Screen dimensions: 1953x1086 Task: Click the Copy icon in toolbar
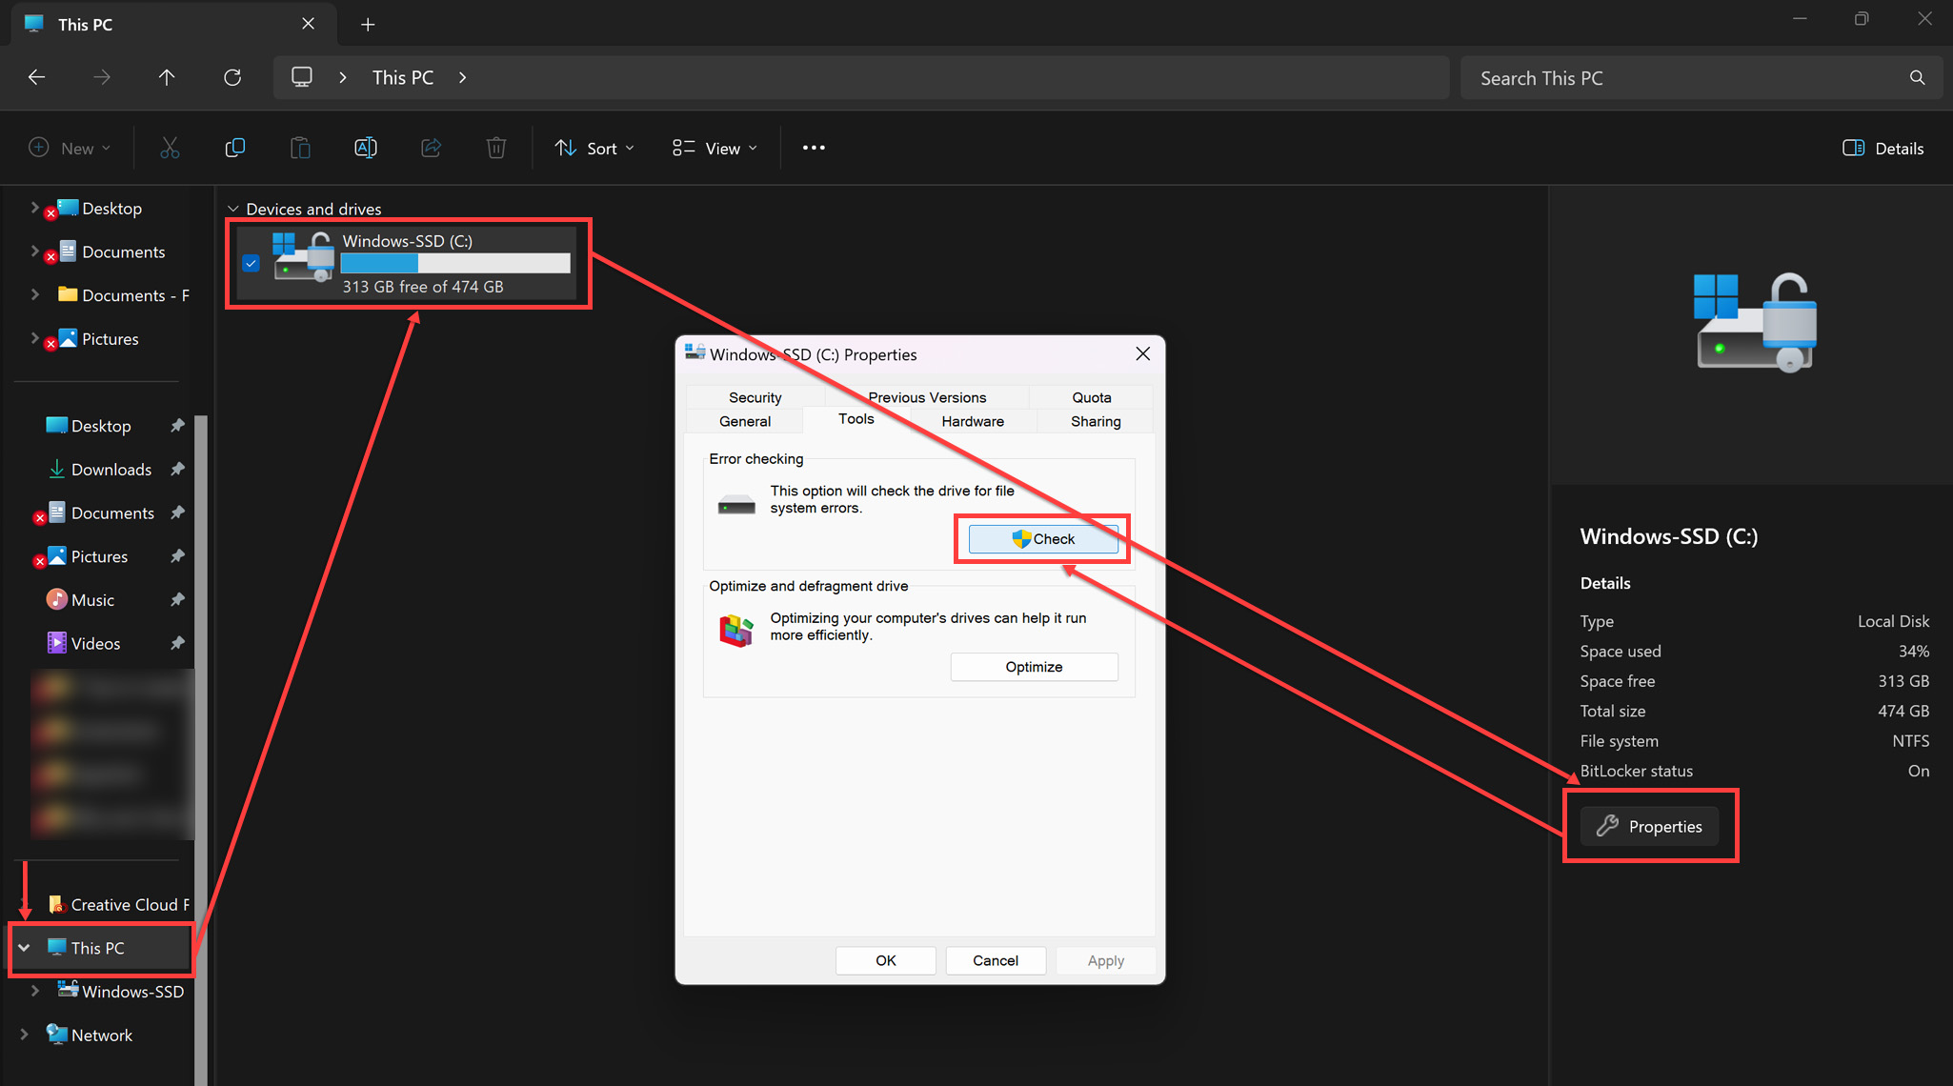tap(234, 148)
